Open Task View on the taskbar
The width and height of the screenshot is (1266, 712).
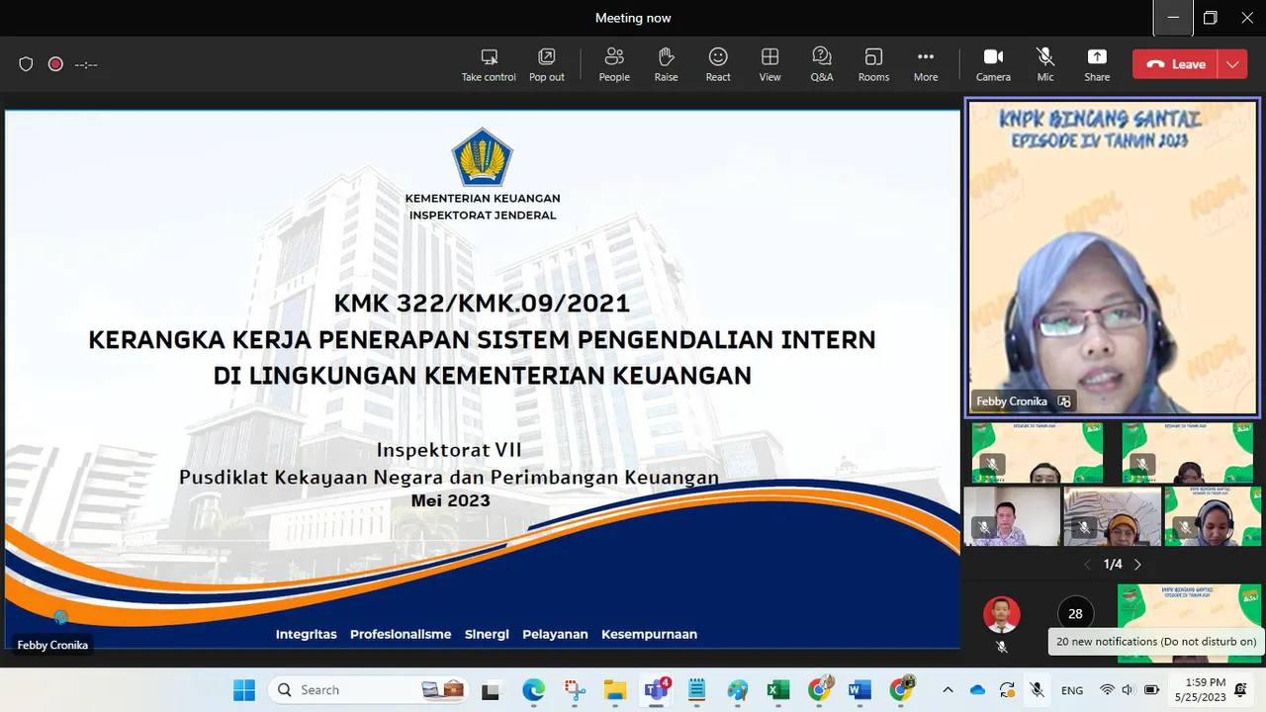click(x=492, y=690)
